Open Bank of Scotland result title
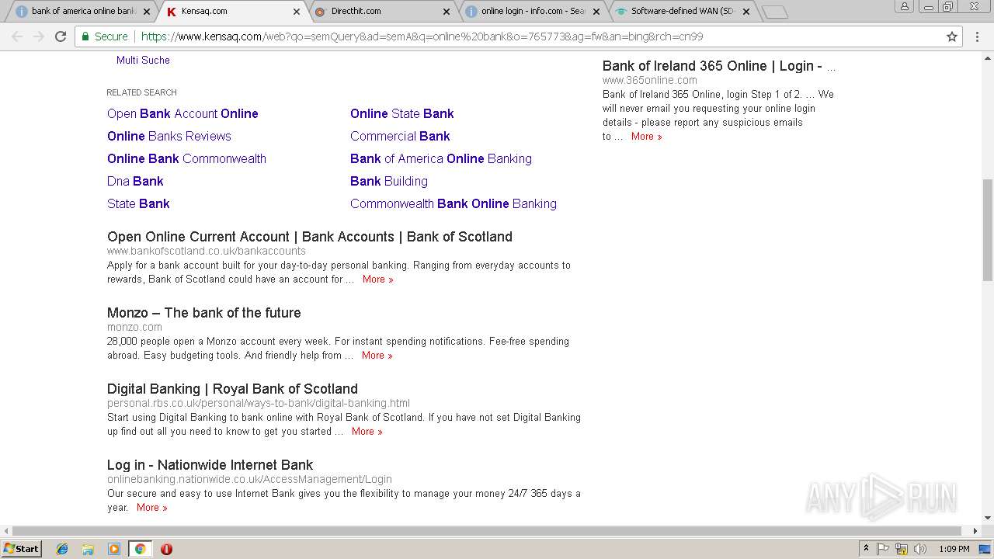994x559 pixels. click(310, 237)
